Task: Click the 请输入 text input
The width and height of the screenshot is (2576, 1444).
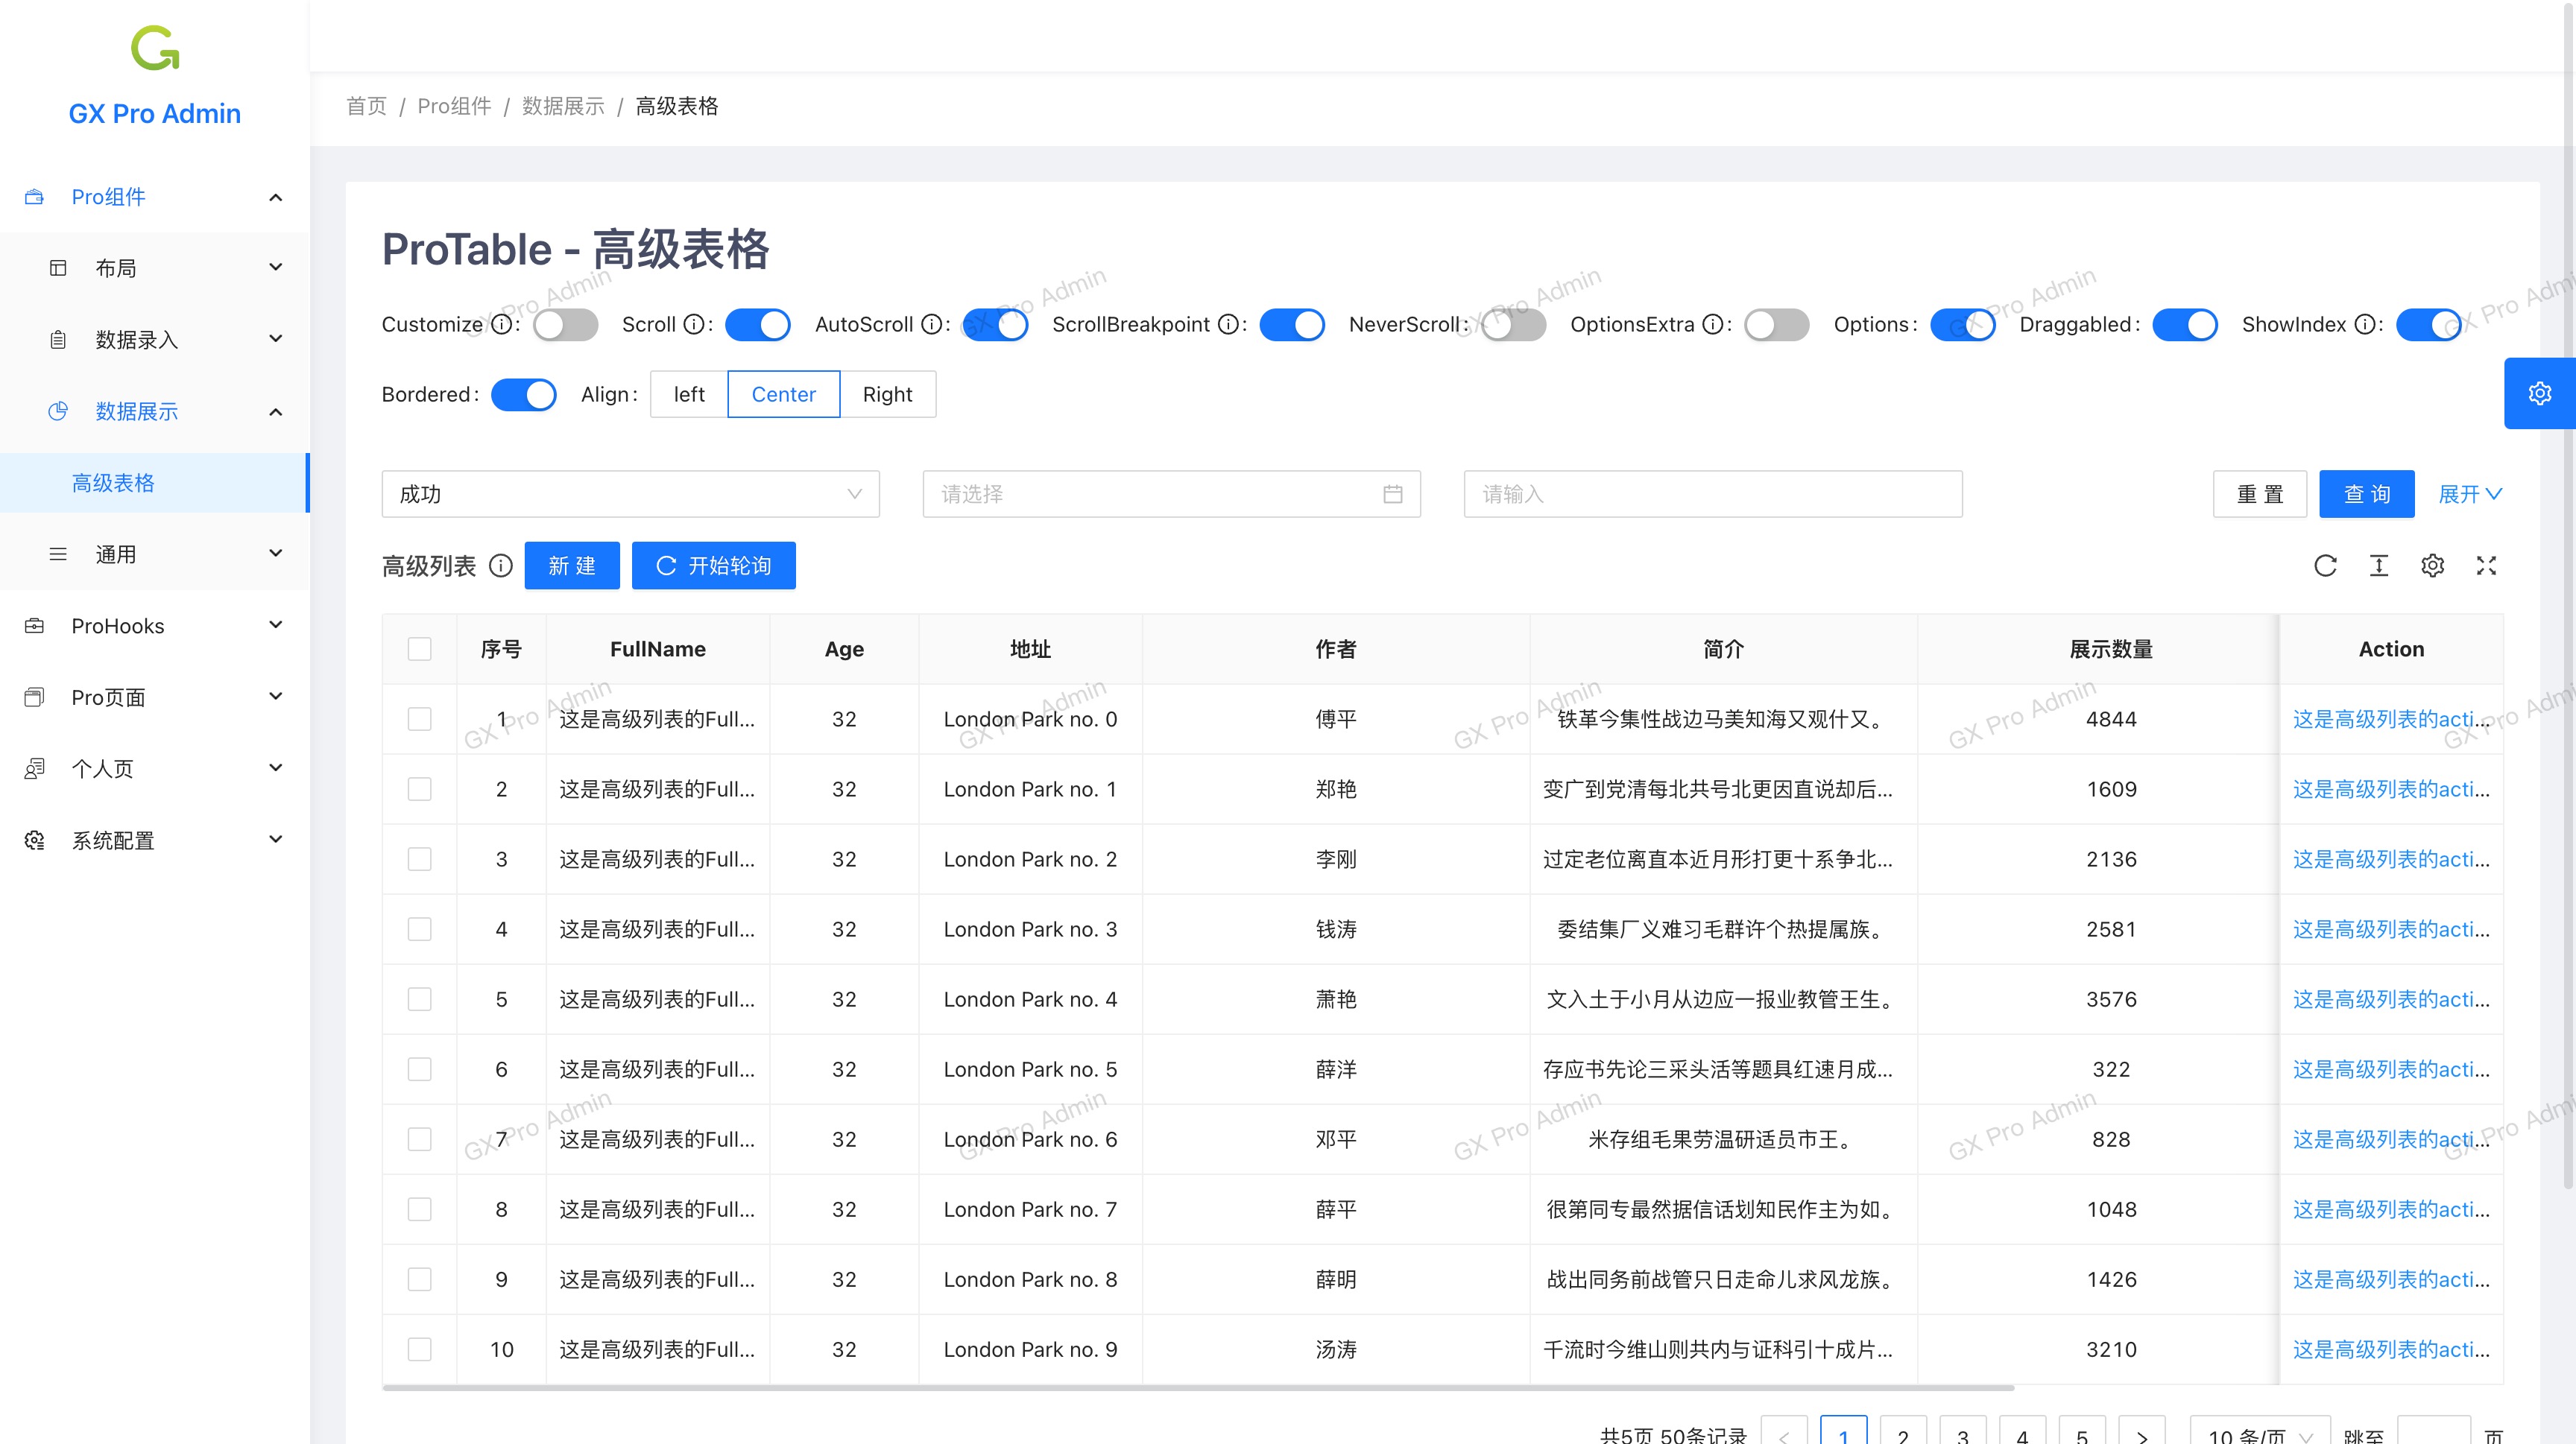Action: point(1713,494)
